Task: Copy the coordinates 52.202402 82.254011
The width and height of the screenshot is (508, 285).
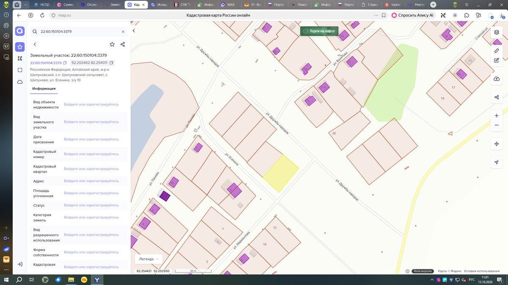Action: click(x=111, y=63)
